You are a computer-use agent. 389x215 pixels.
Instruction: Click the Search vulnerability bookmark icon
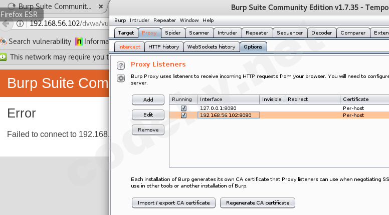click(4, 41)
